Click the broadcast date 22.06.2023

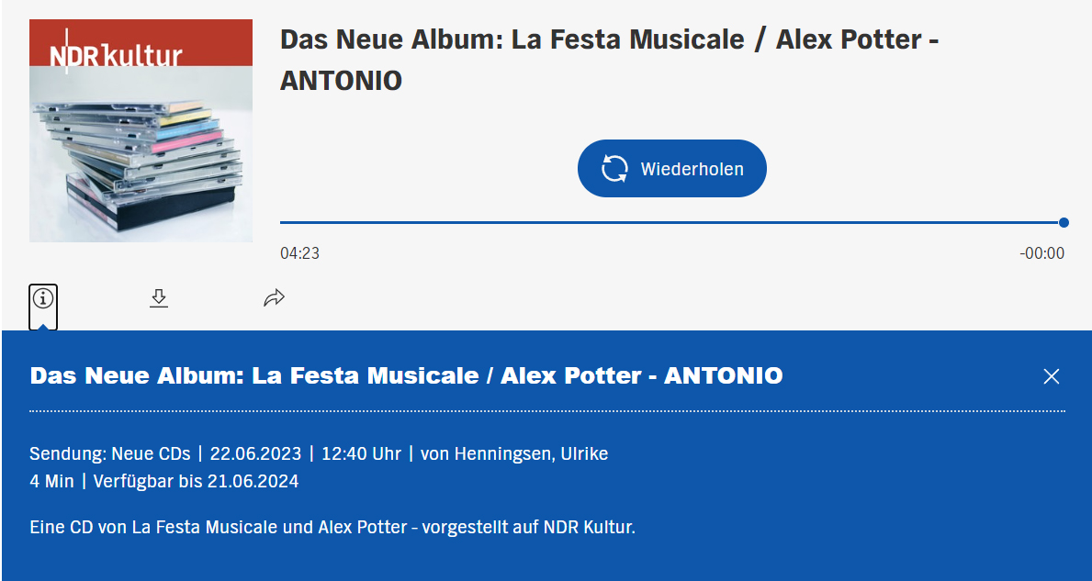pos(255,453)
